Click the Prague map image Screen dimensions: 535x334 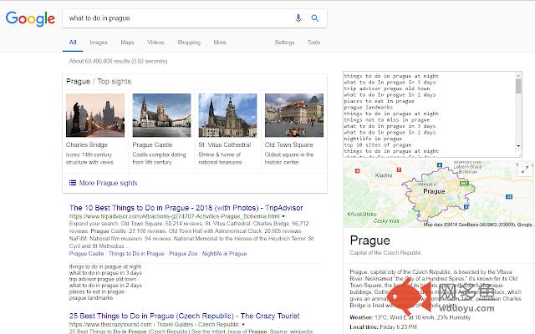click(438, 194)
